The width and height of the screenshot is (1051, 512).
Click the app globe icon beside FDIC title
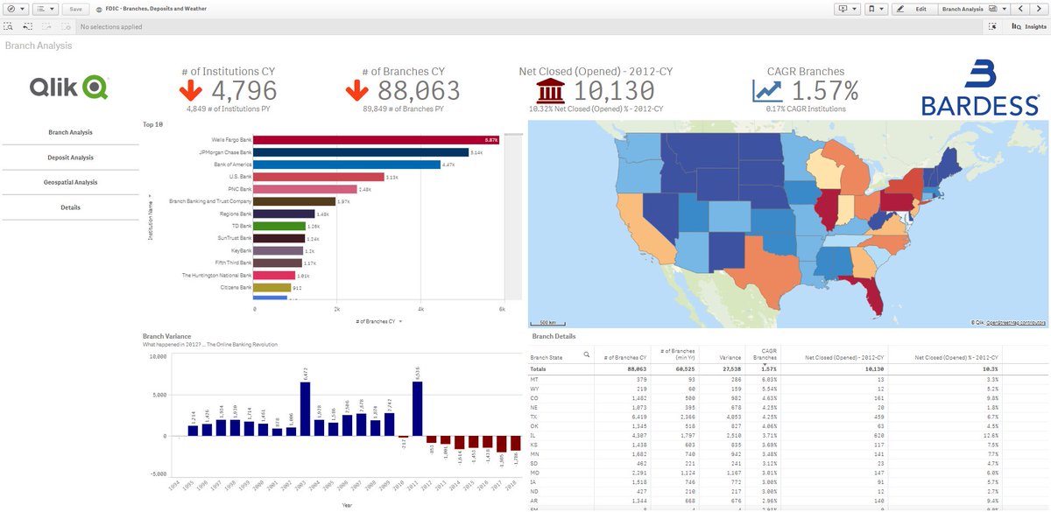click(98, 9)
